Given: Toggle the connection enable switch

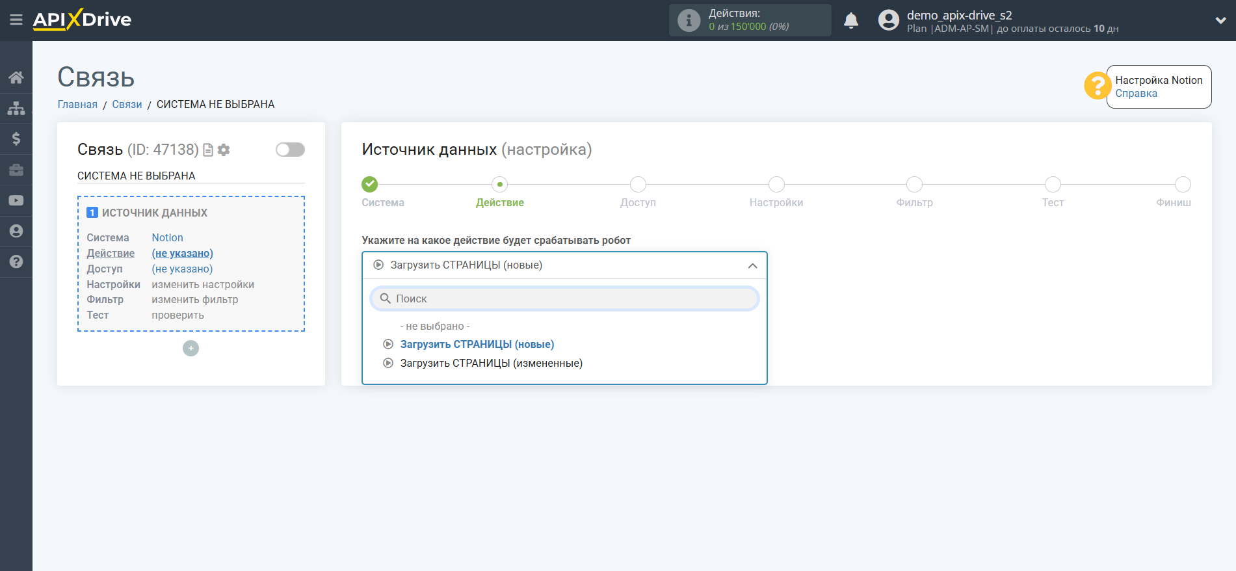Looking at the screenshot, I should pos(290,150).
